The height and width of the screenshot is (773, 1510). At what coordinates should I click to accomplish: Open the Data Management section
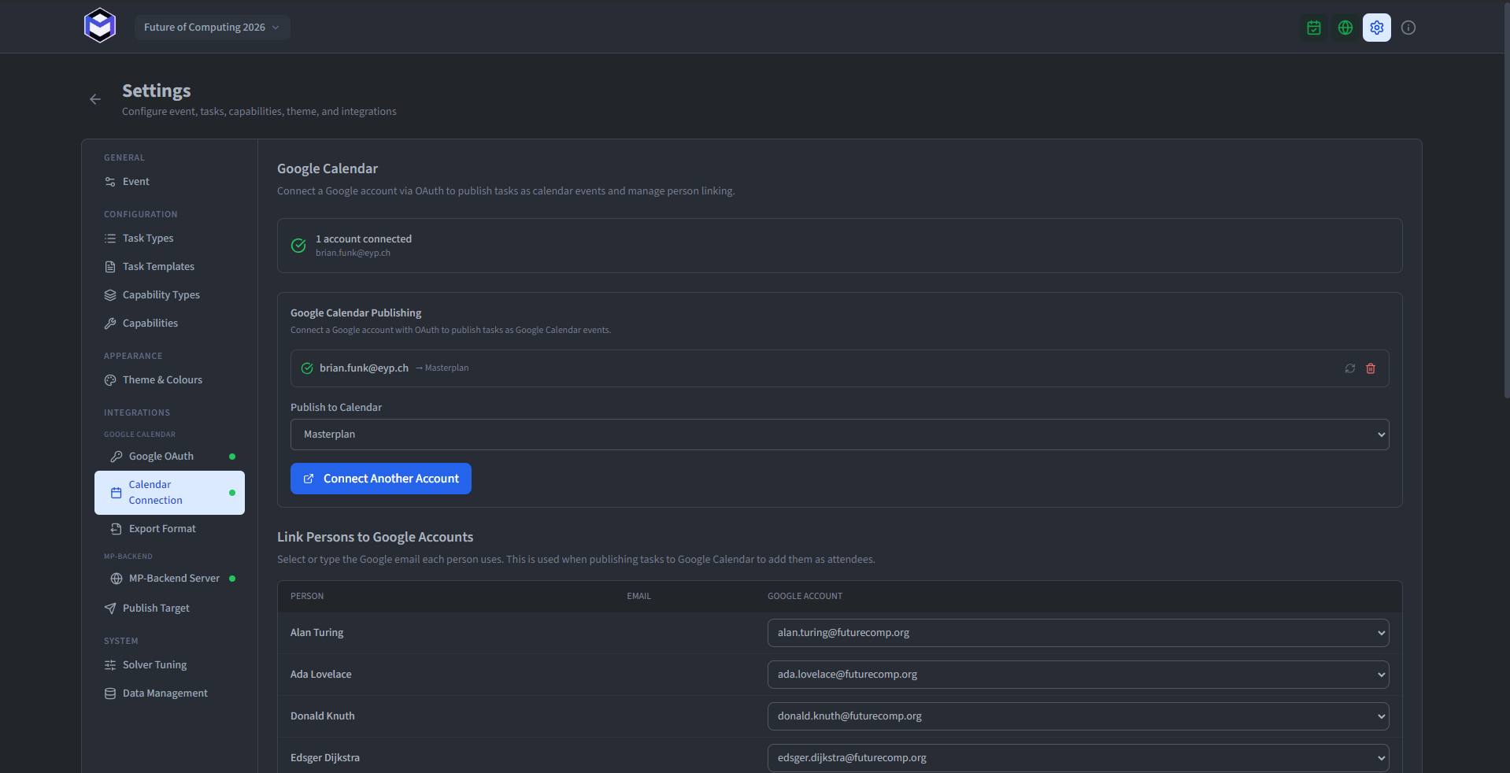pyautogui.click(x=169, y=693)
